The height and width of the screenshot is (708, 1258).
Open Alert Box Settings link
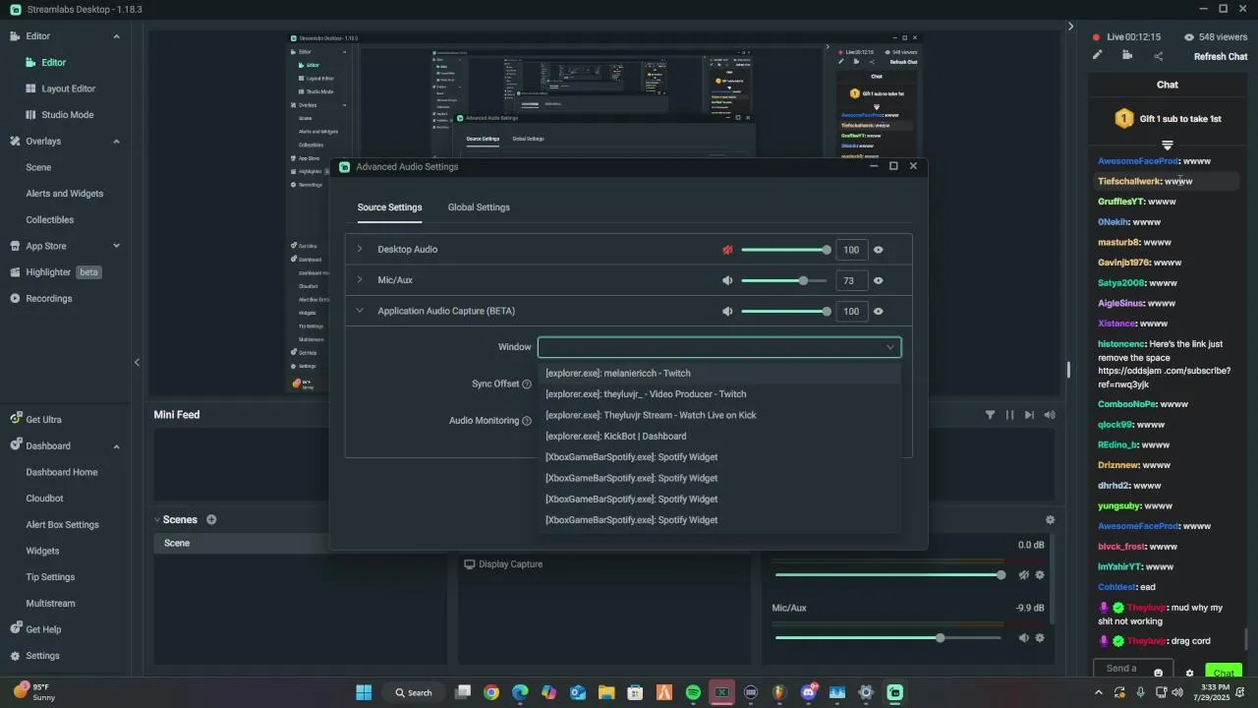click(62, 525)
